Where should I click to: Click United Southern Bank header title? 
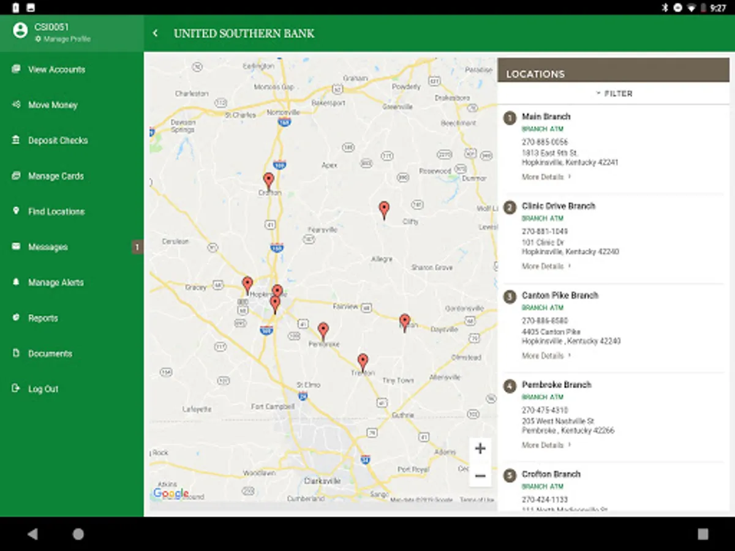244,34
